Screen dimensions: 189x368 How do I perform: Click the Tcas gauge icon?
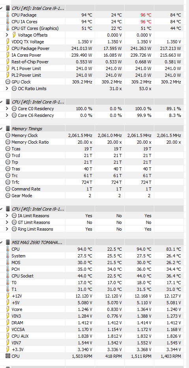click(8, 149)
